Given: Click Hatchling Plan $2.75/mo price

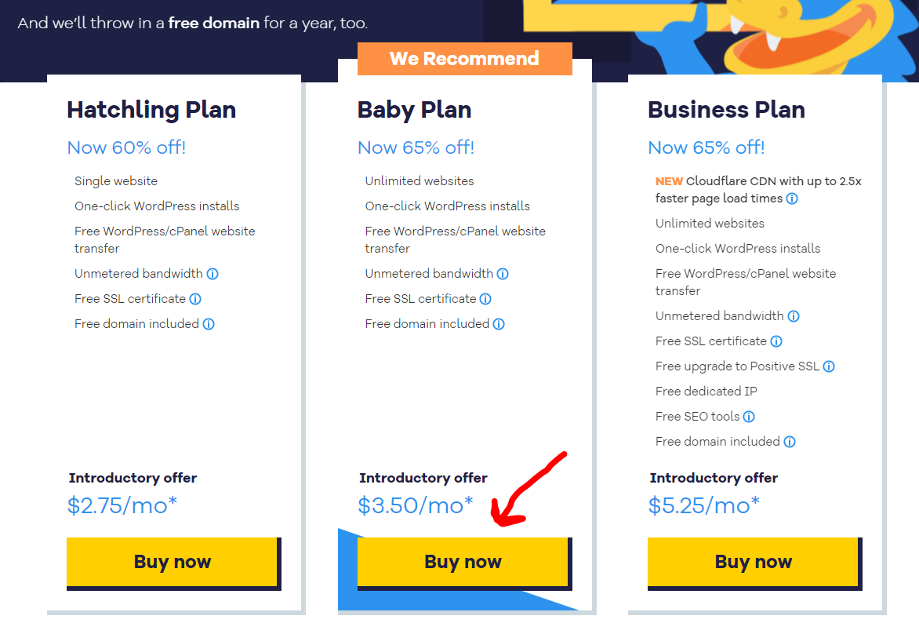Looking at the screenshot, I should pyautogui.click(x=122, y=505).
